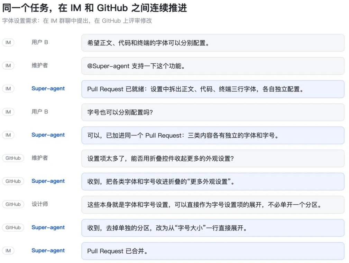This screenshot has height=263, width=349.
Task: Open Super-agent link beside 去掉单独的分区 message
Action: [x=48, y=227]
